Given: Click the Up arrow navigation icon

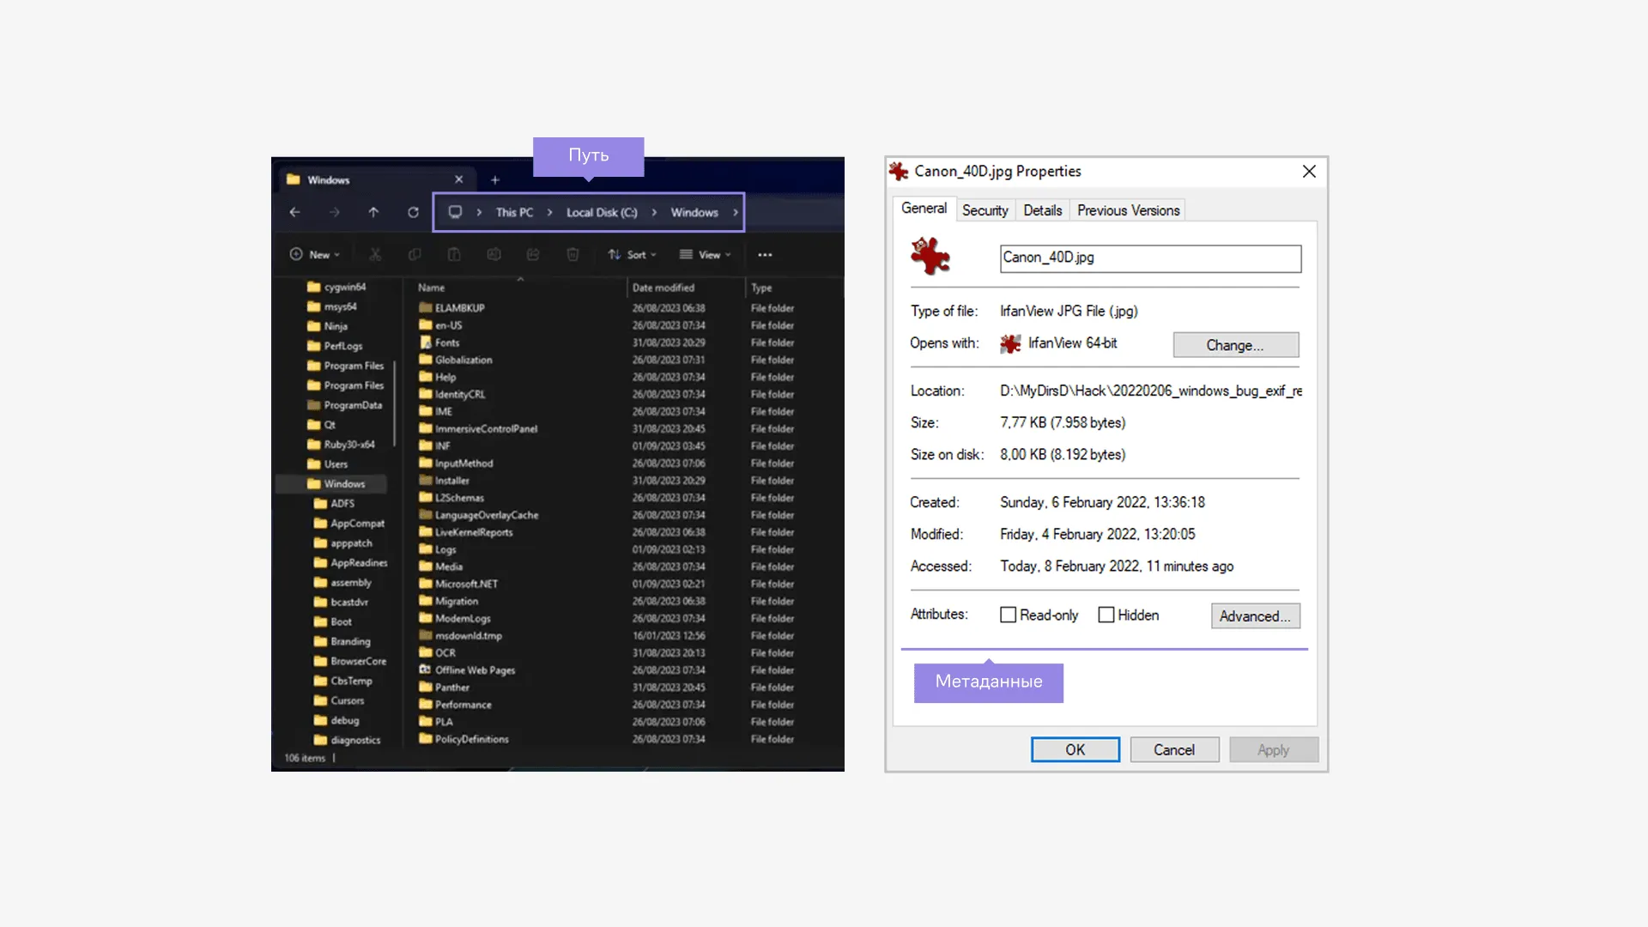Looking at the screenshot, I should tap(373, 212).
